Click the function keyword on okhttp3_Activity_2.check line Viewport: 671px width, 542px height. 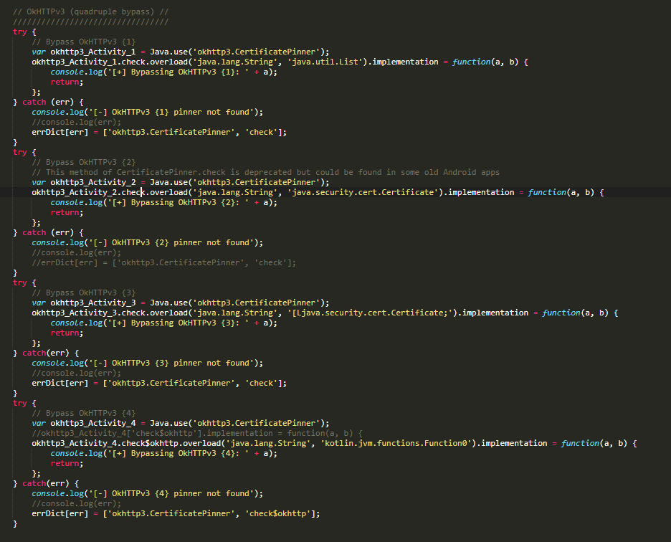547,192
